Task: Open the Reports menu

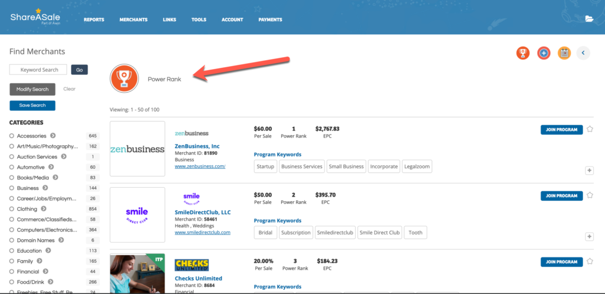Action: click(94, 19)
